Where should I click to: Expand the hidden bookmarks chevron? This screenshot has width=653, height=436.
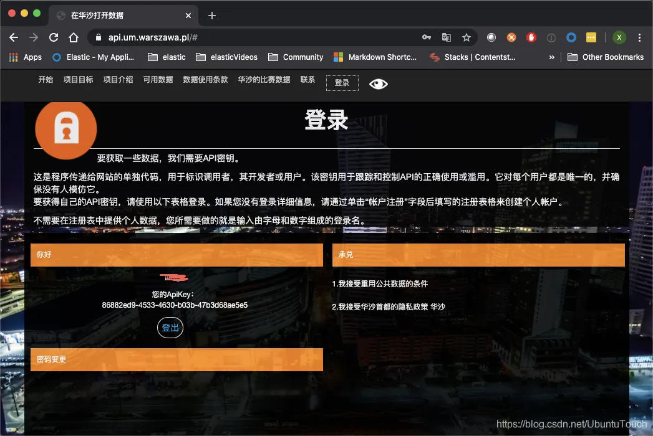(552, 57)
